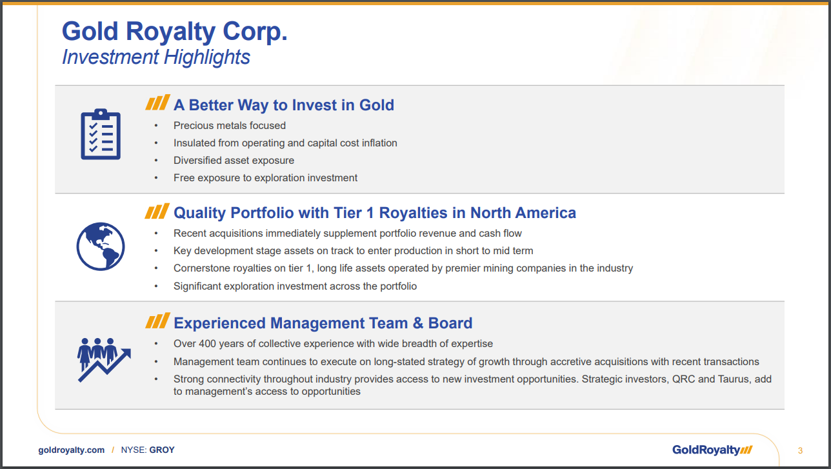Screen dimensions: 831x469
Task: Click the Diversified asset exposure bullet
Action: tap(234, 160)
